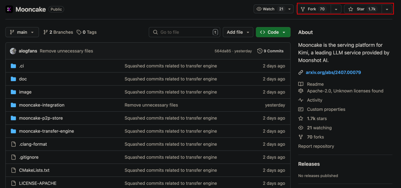
Task: Open the Add file menu
Action: [x=238, y=32]
